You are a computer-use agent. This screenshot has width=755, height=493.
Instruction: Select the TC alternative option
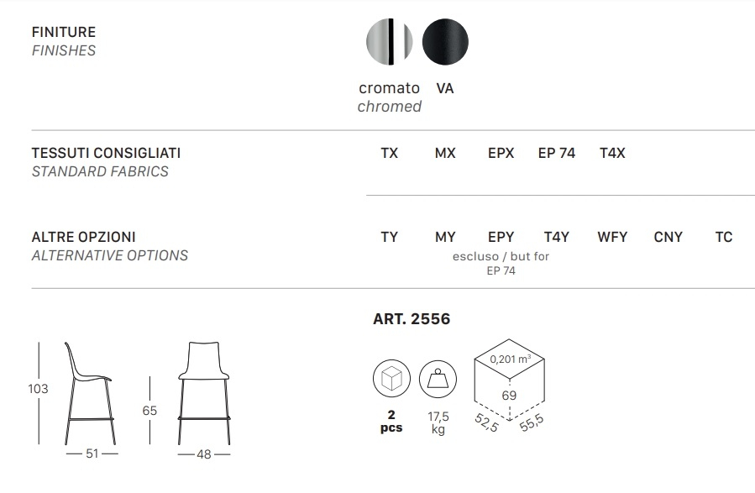click(x=724, y=237)
